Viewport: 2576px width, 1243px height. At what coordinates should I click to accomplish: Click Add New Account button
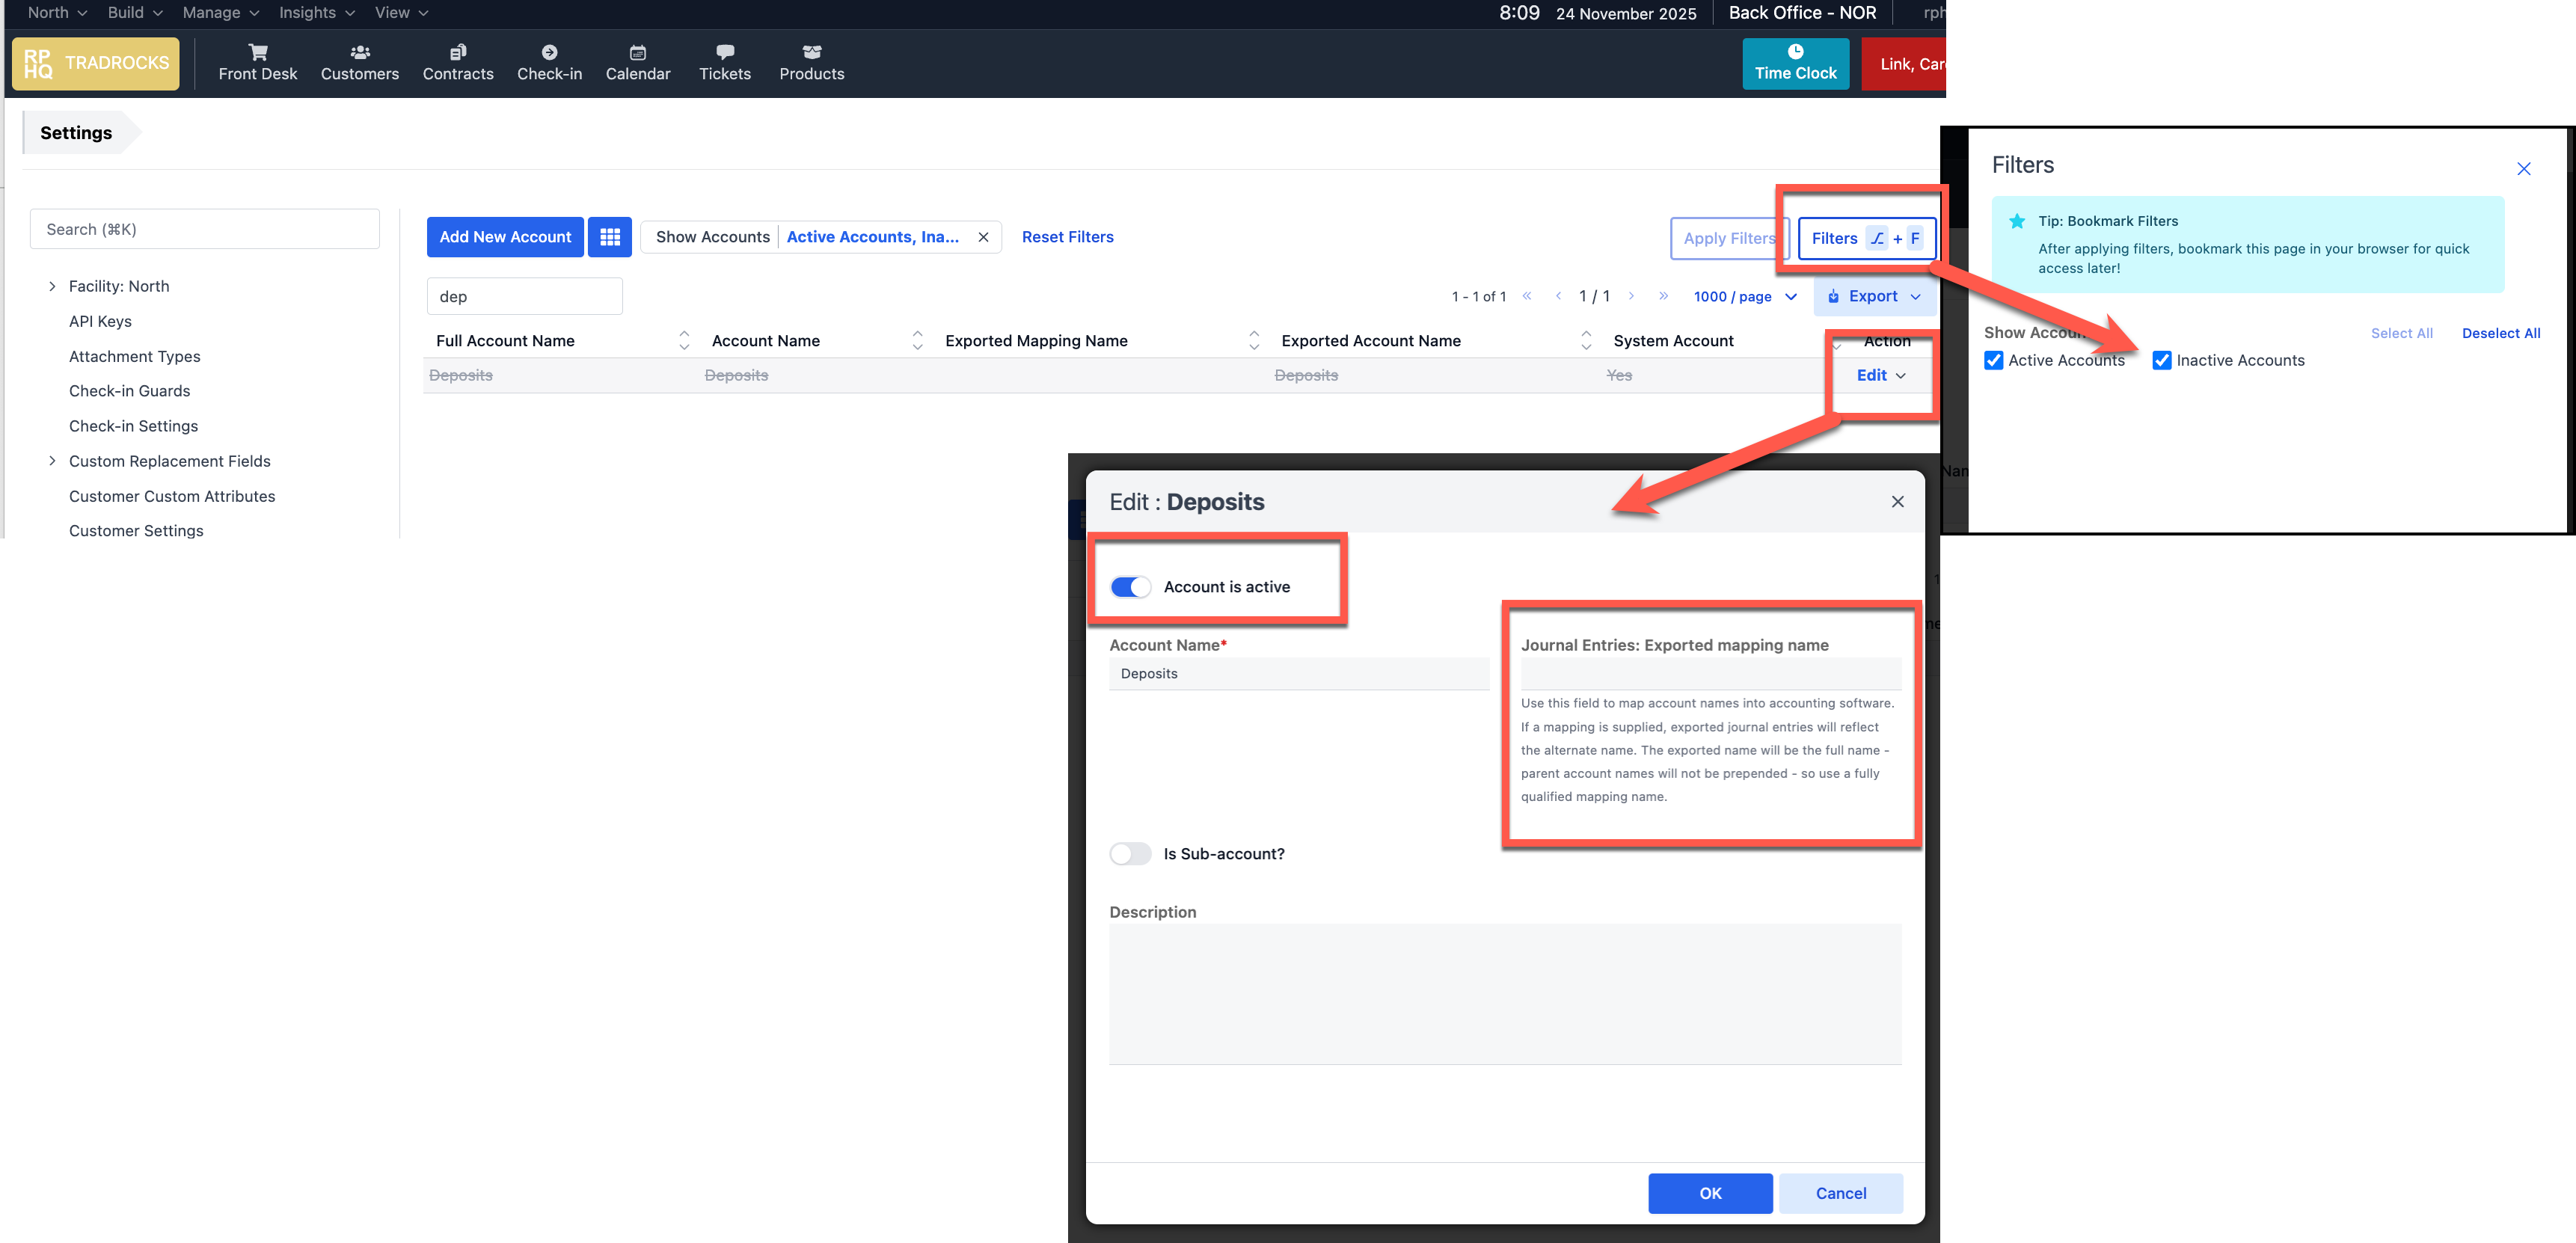click(x=505, y=237)
